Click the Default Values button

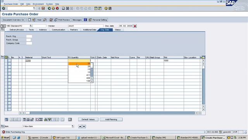88,119
